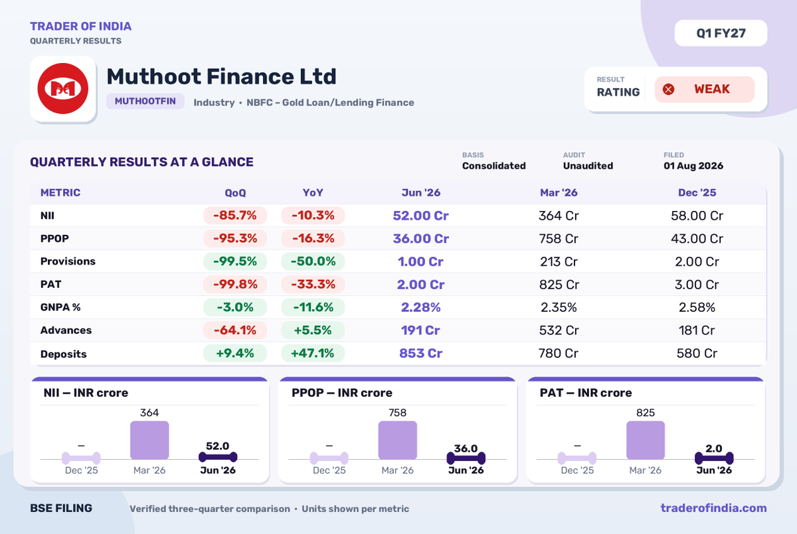This screenshot has height=534, width=797.
Task: Click the Unaudited audit value
Action: click(588, 166)
